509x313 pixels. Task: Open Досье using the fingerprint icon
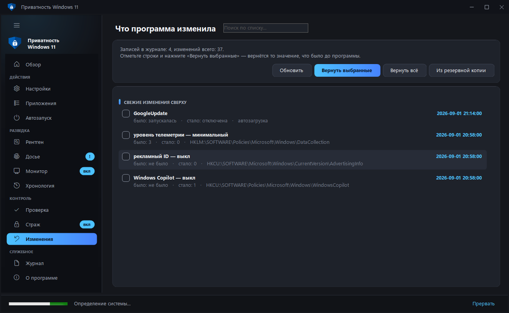click(x=17, y=156)
